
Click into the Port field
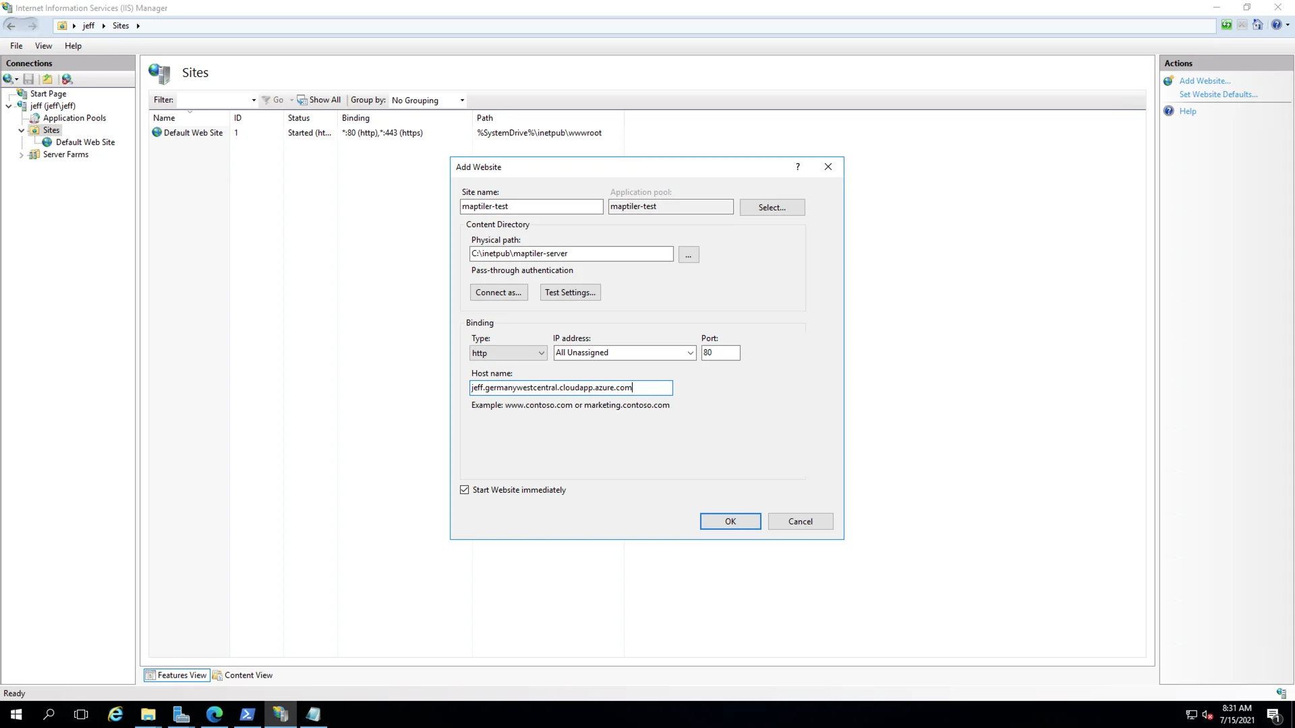click(720, 353)
